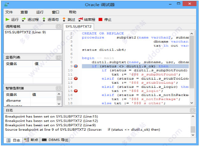Open the DBMS 导出 output tab
Viewport: 200px width, 146px height.
point(55,140)
